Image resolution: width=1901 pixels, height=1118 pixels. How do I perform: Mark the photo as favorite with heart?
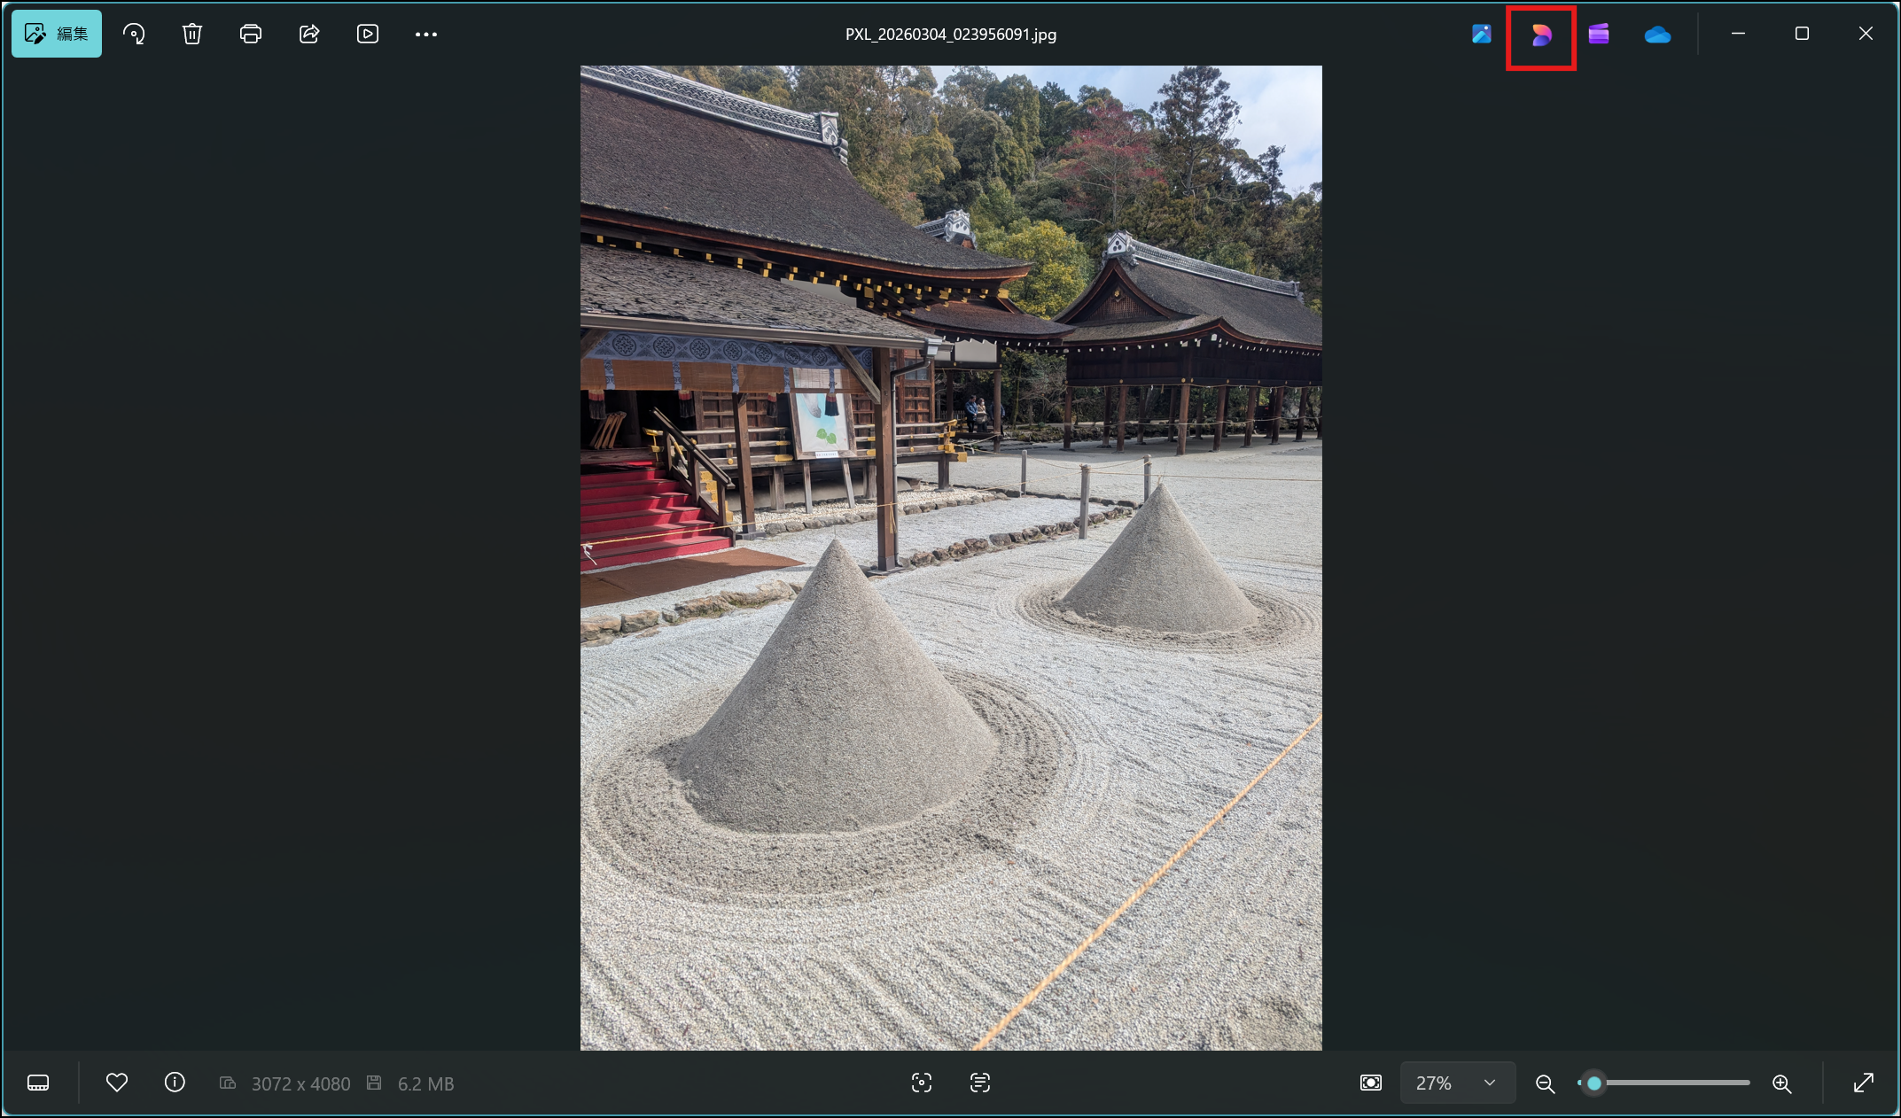click(117, 1083)
